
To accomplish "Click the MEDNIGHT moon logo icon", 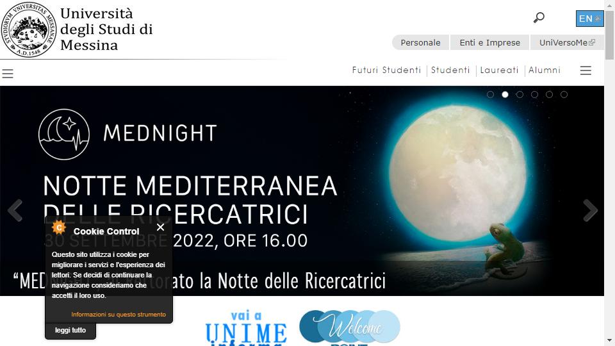I will [64, 134].
